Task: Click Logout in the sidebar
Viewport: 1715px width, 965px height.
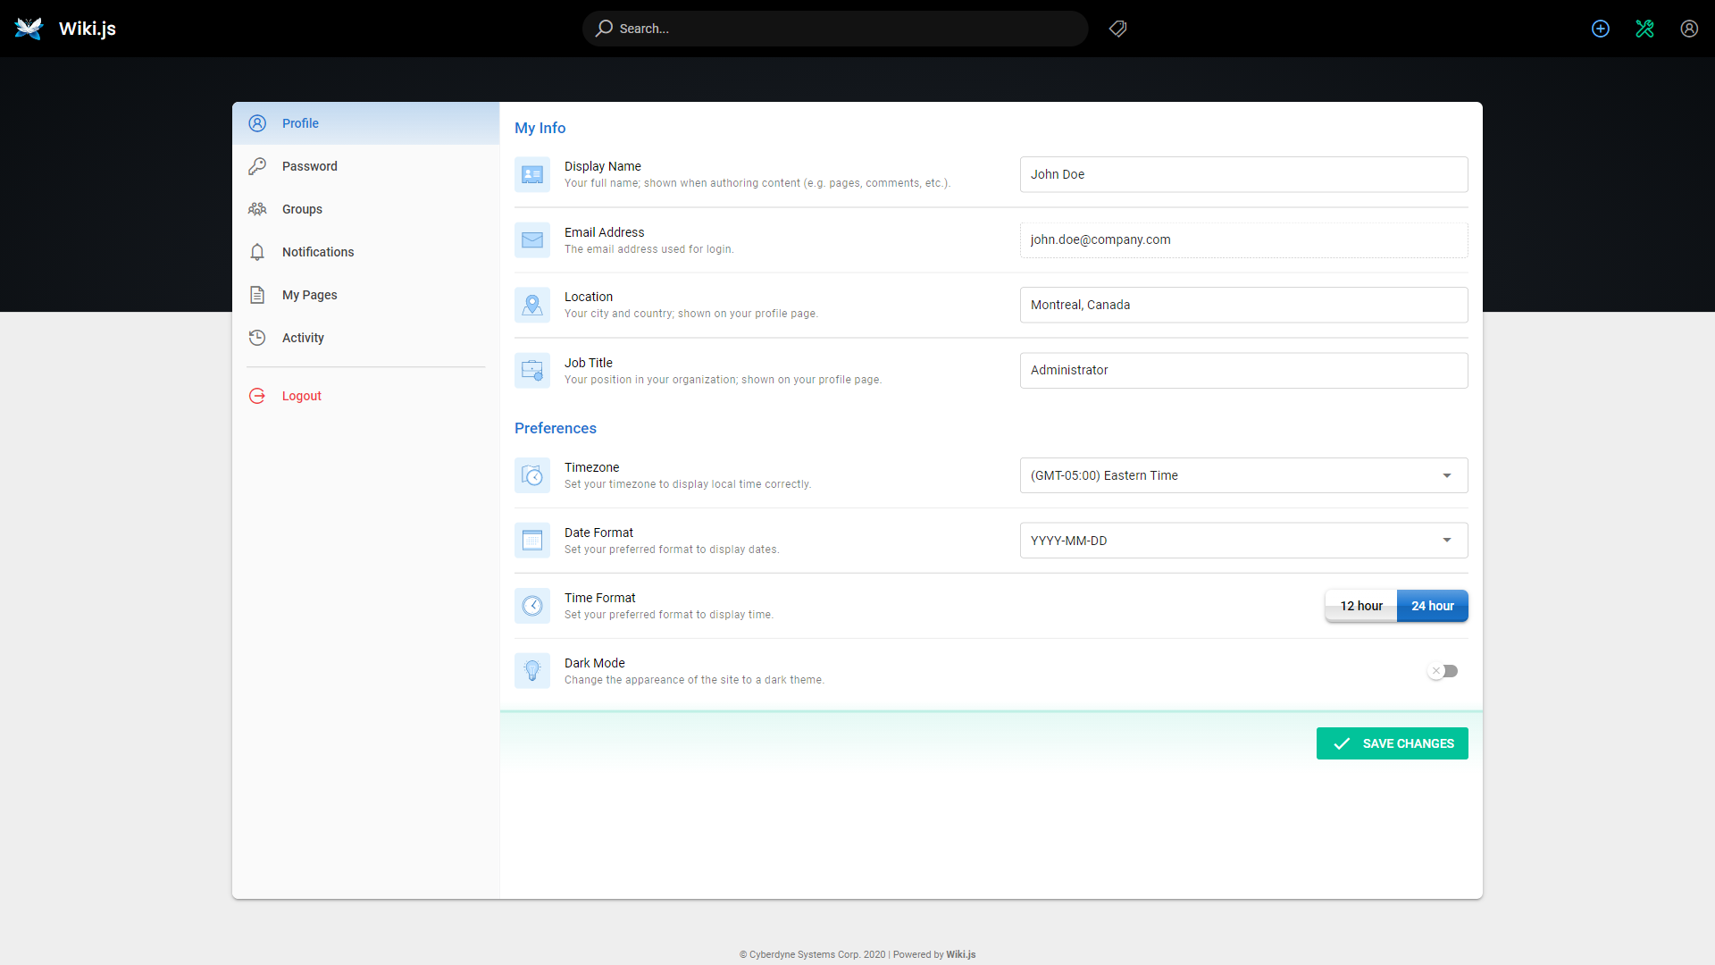Action: click(x=366, y=396)
